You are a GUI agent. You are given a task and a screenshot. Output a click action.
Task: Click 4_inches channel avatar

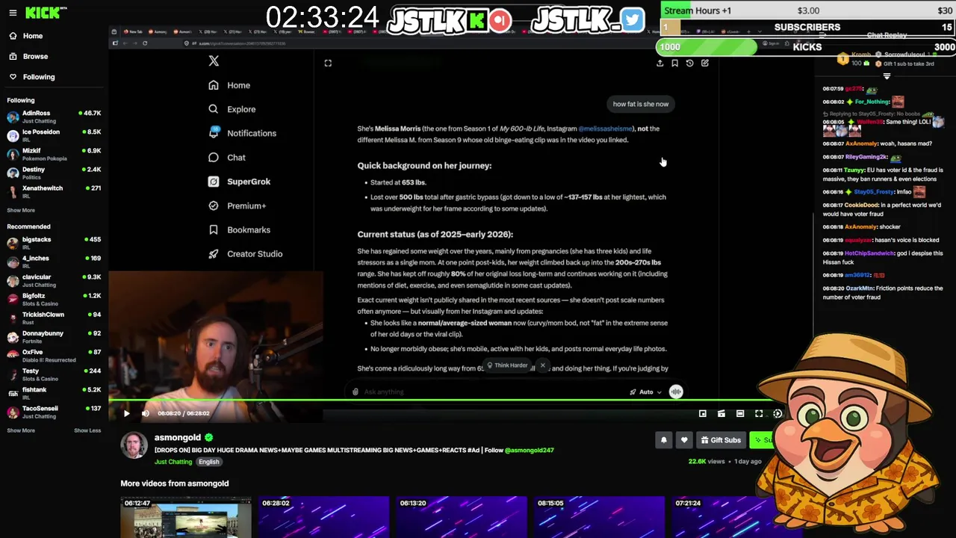13,262
